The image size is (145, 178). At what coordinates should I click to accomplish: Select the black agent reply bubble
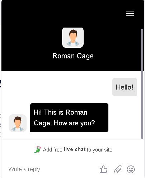click(69, 117)
